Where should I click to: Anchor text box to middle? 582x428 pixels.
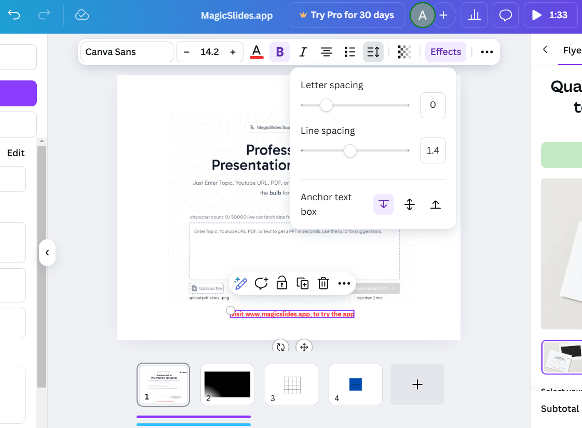tap(410, 204)
